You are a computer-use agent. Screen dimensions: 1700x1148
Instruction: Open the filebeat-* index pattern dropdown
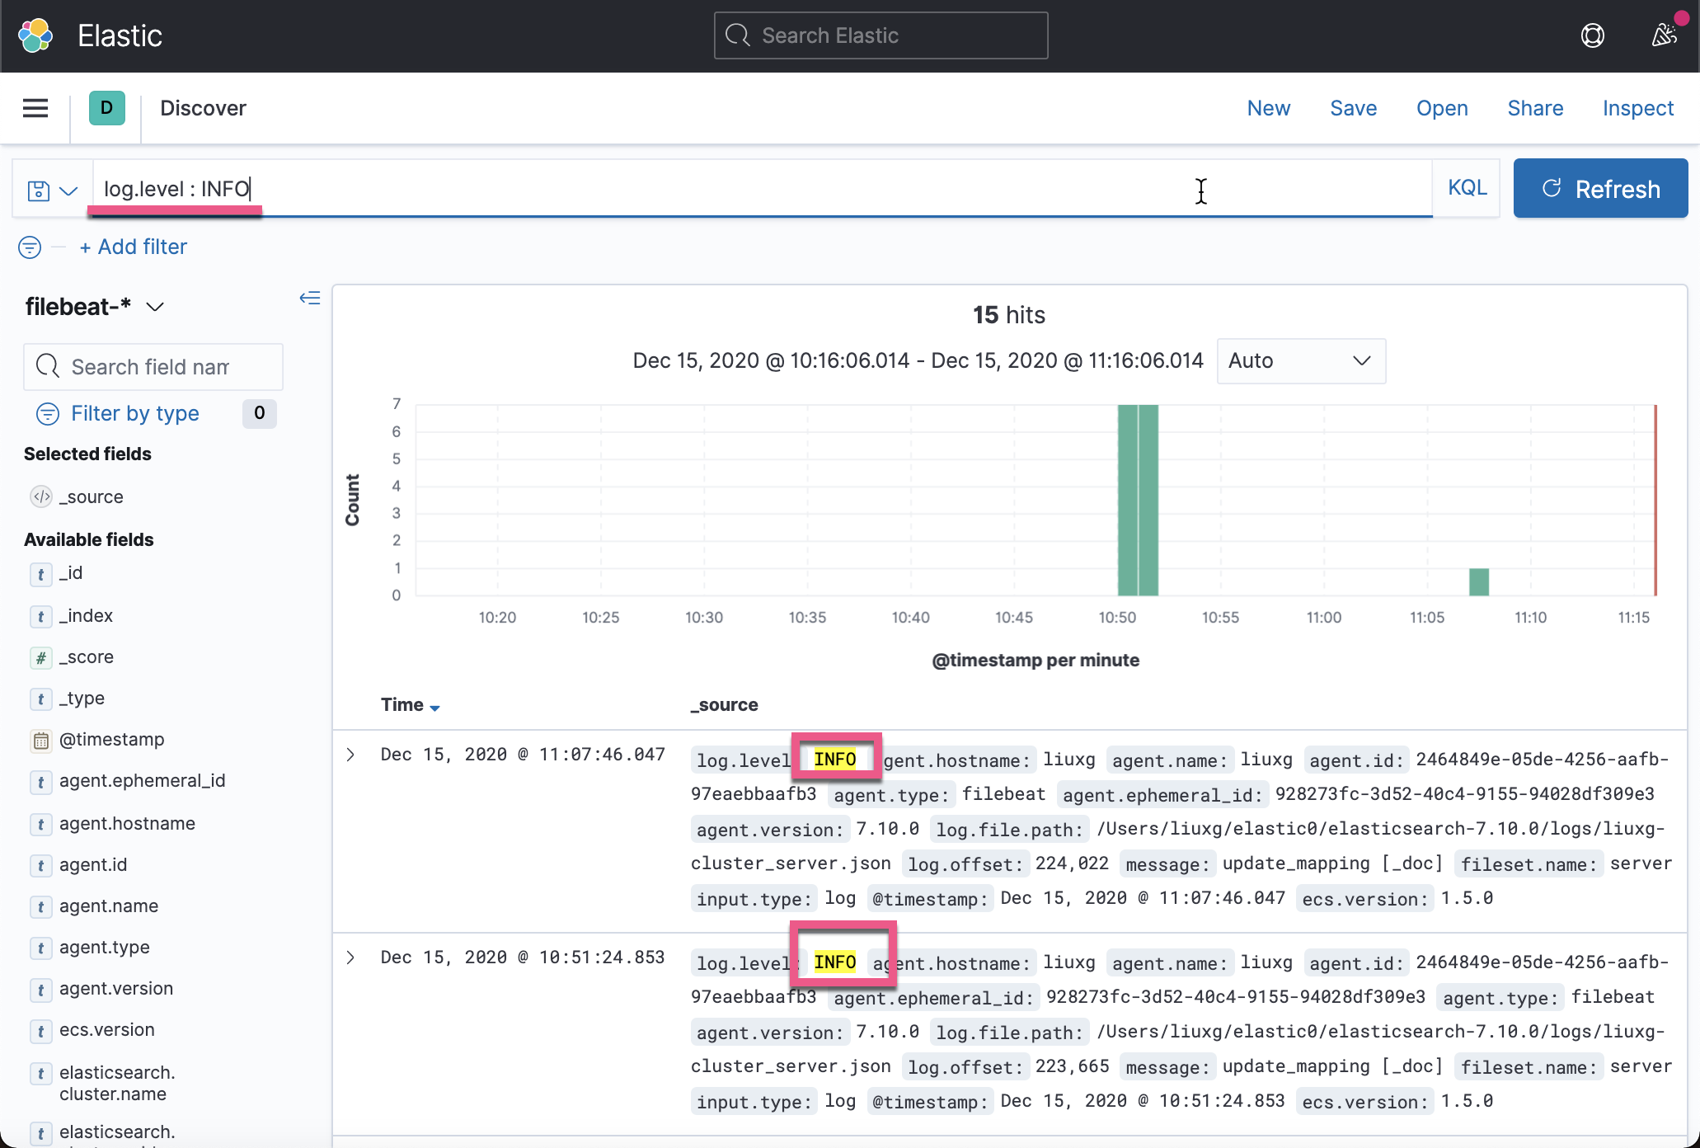[95, 306]
